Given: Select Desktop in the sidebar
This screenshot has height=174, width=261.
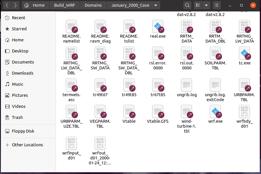Looking at the screenshot, I should pyautogui.click(x=28, y=51).
